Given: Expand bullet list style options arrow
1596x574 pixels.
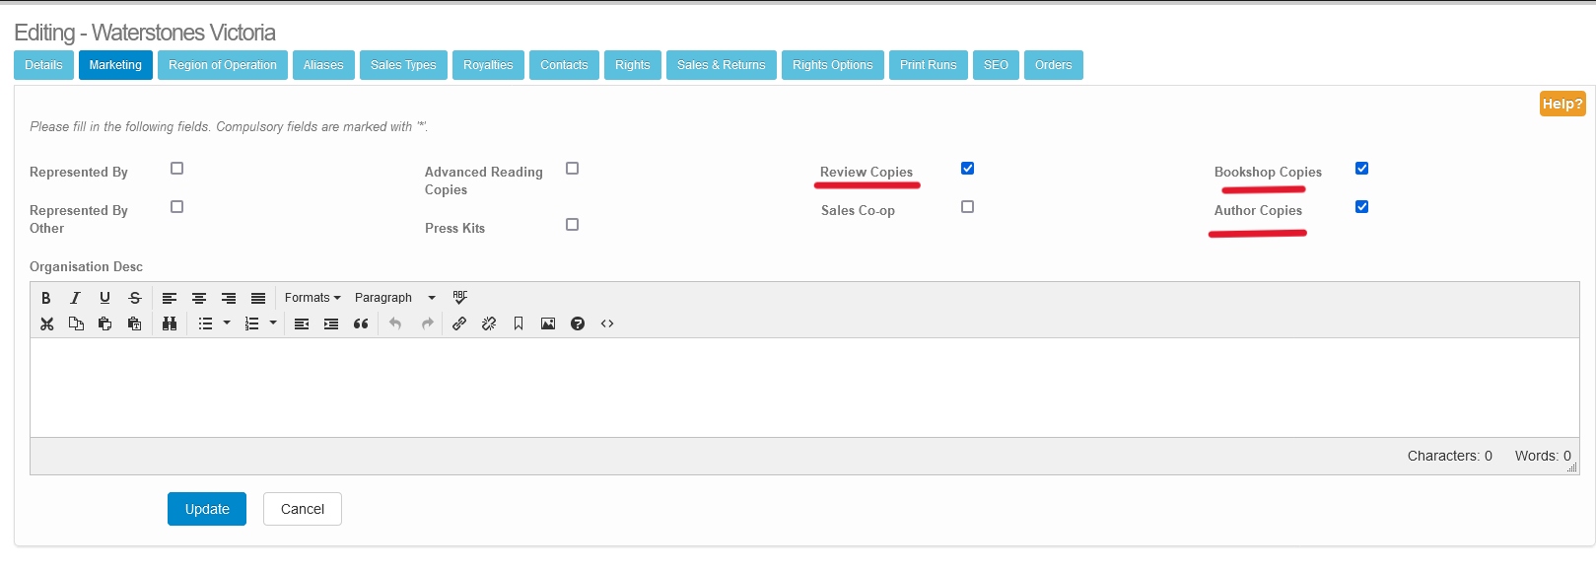Looking at the screenshot, I should click(227, 323).
